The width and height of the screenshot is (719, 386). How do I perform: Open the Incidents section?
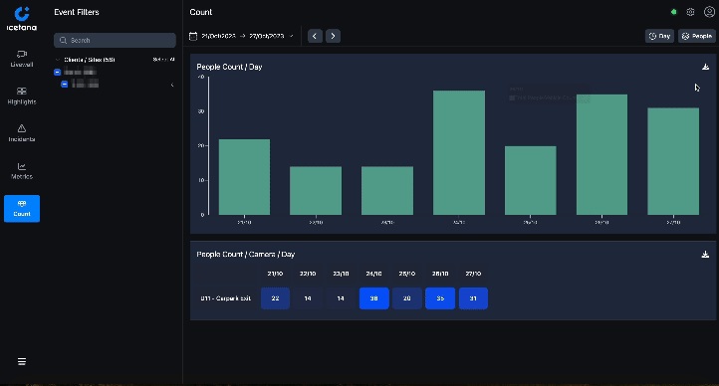coord(22,133)
